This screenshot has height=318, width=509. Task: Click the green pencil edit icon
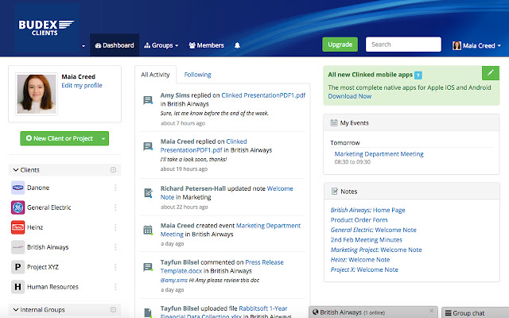[x=491, y=72]
